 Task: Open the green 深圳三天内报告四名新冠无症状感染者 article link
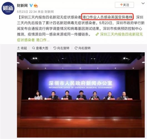(80, 37)
